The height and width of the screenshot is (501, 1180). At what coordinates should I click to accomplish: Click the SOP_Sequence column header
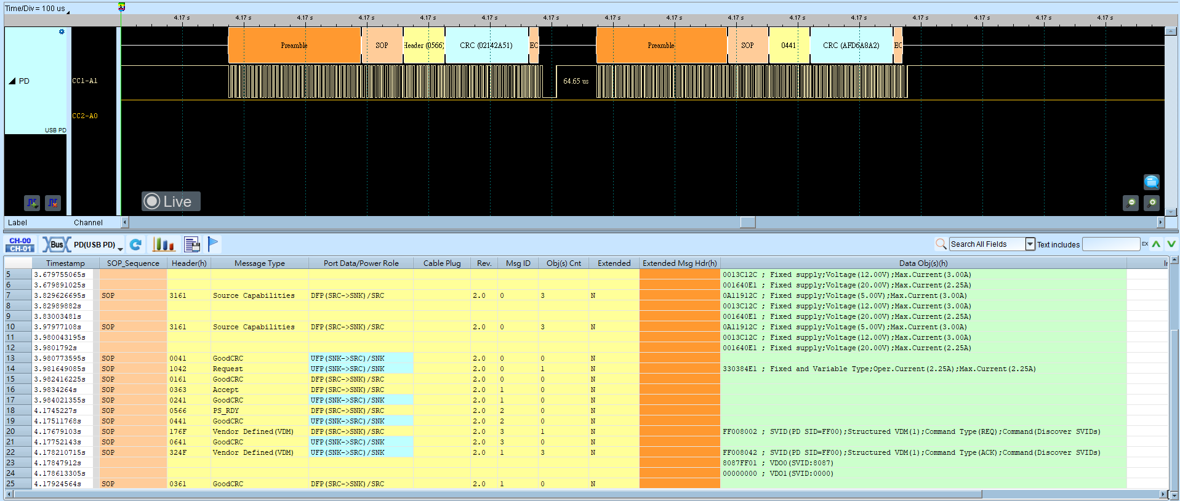point(133,263)
